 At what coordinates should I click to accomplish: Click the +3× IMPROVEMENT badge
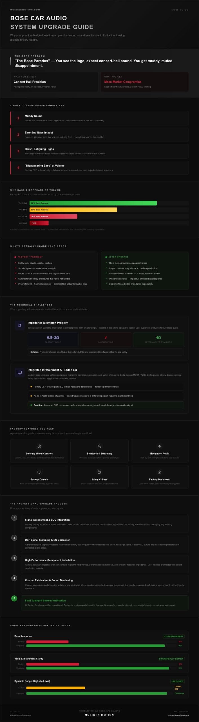click(174, 636)
